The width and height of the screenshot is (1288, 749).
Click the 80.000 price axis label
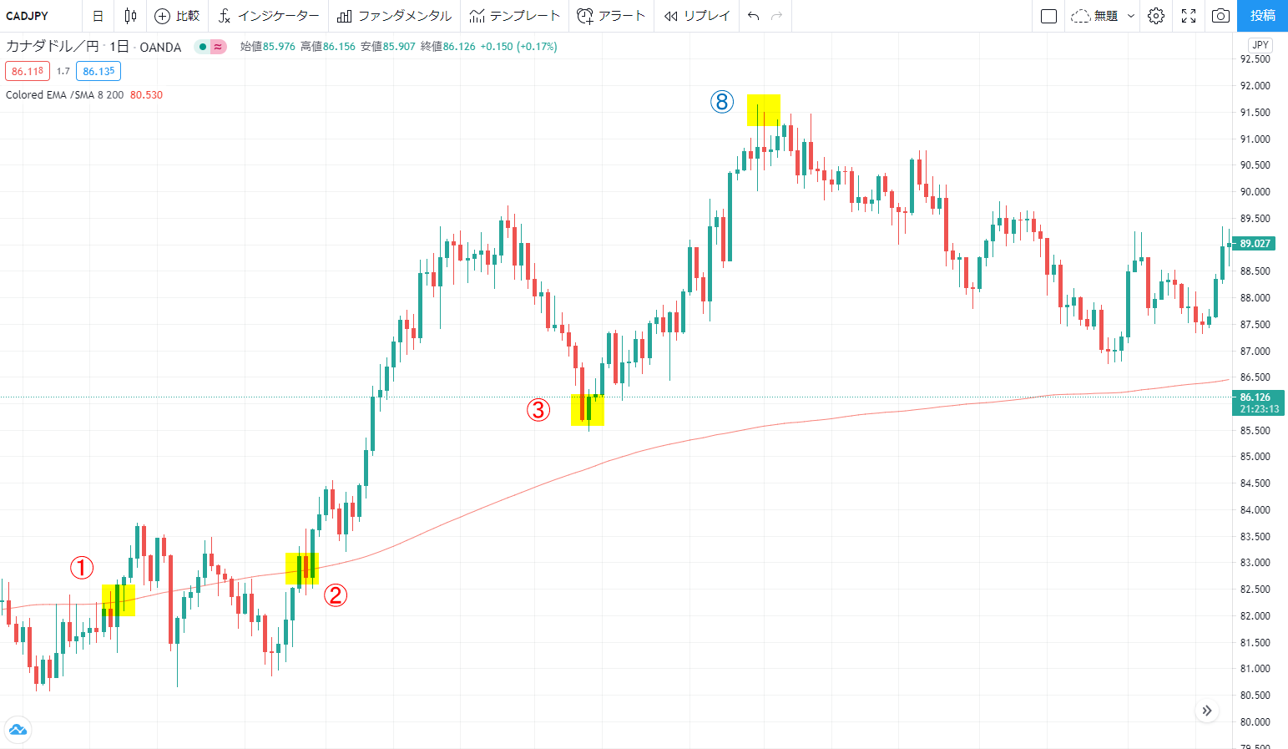[1255, 722]
